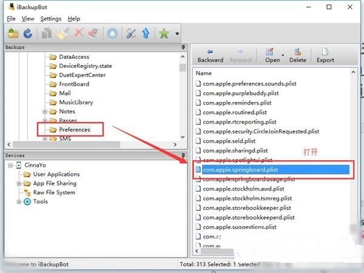Viewport: 364px width, 273px height.
Task: Click the blue refresh toolbar icon
Action: click(28, 34)
